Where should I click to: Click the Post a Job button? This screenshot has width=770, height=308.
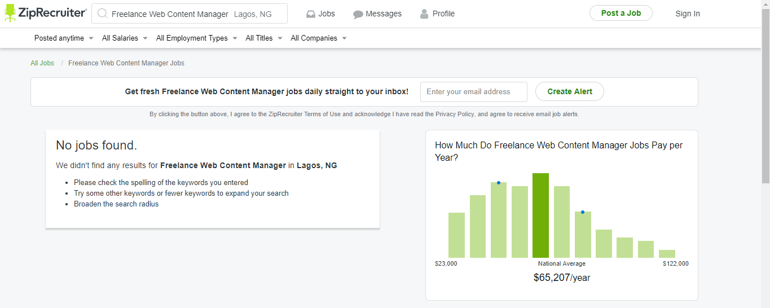(621, 13)
